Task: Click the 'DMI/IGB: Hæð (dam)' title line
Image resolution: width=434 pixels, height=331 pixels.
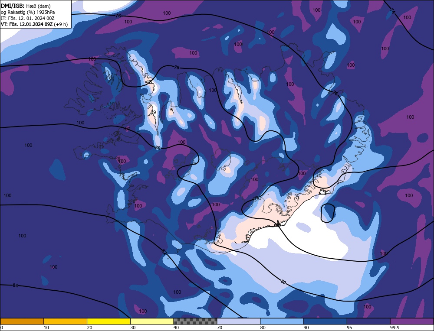Action: [x=26, y=6]
